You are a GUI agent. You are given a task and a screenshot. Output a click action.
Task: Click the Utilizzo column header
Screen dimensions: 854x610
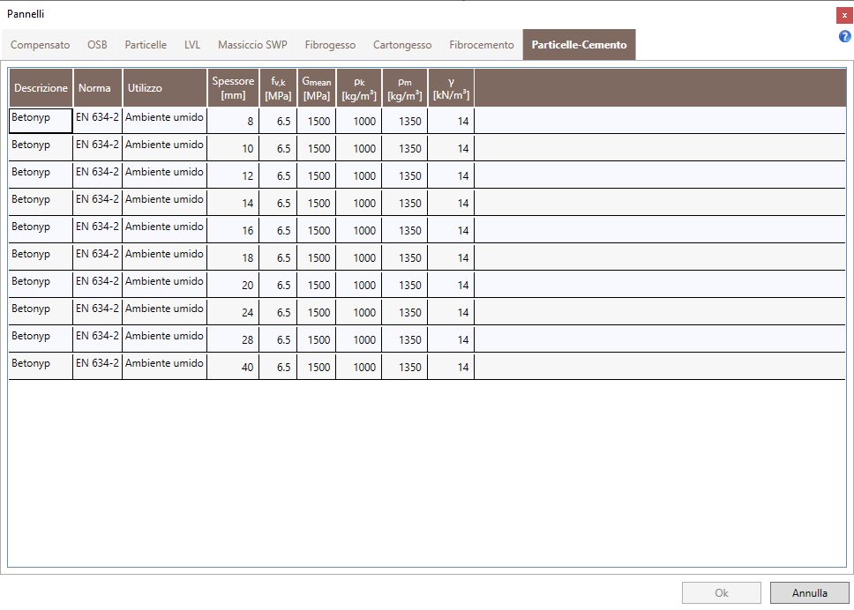click(165, 87)
